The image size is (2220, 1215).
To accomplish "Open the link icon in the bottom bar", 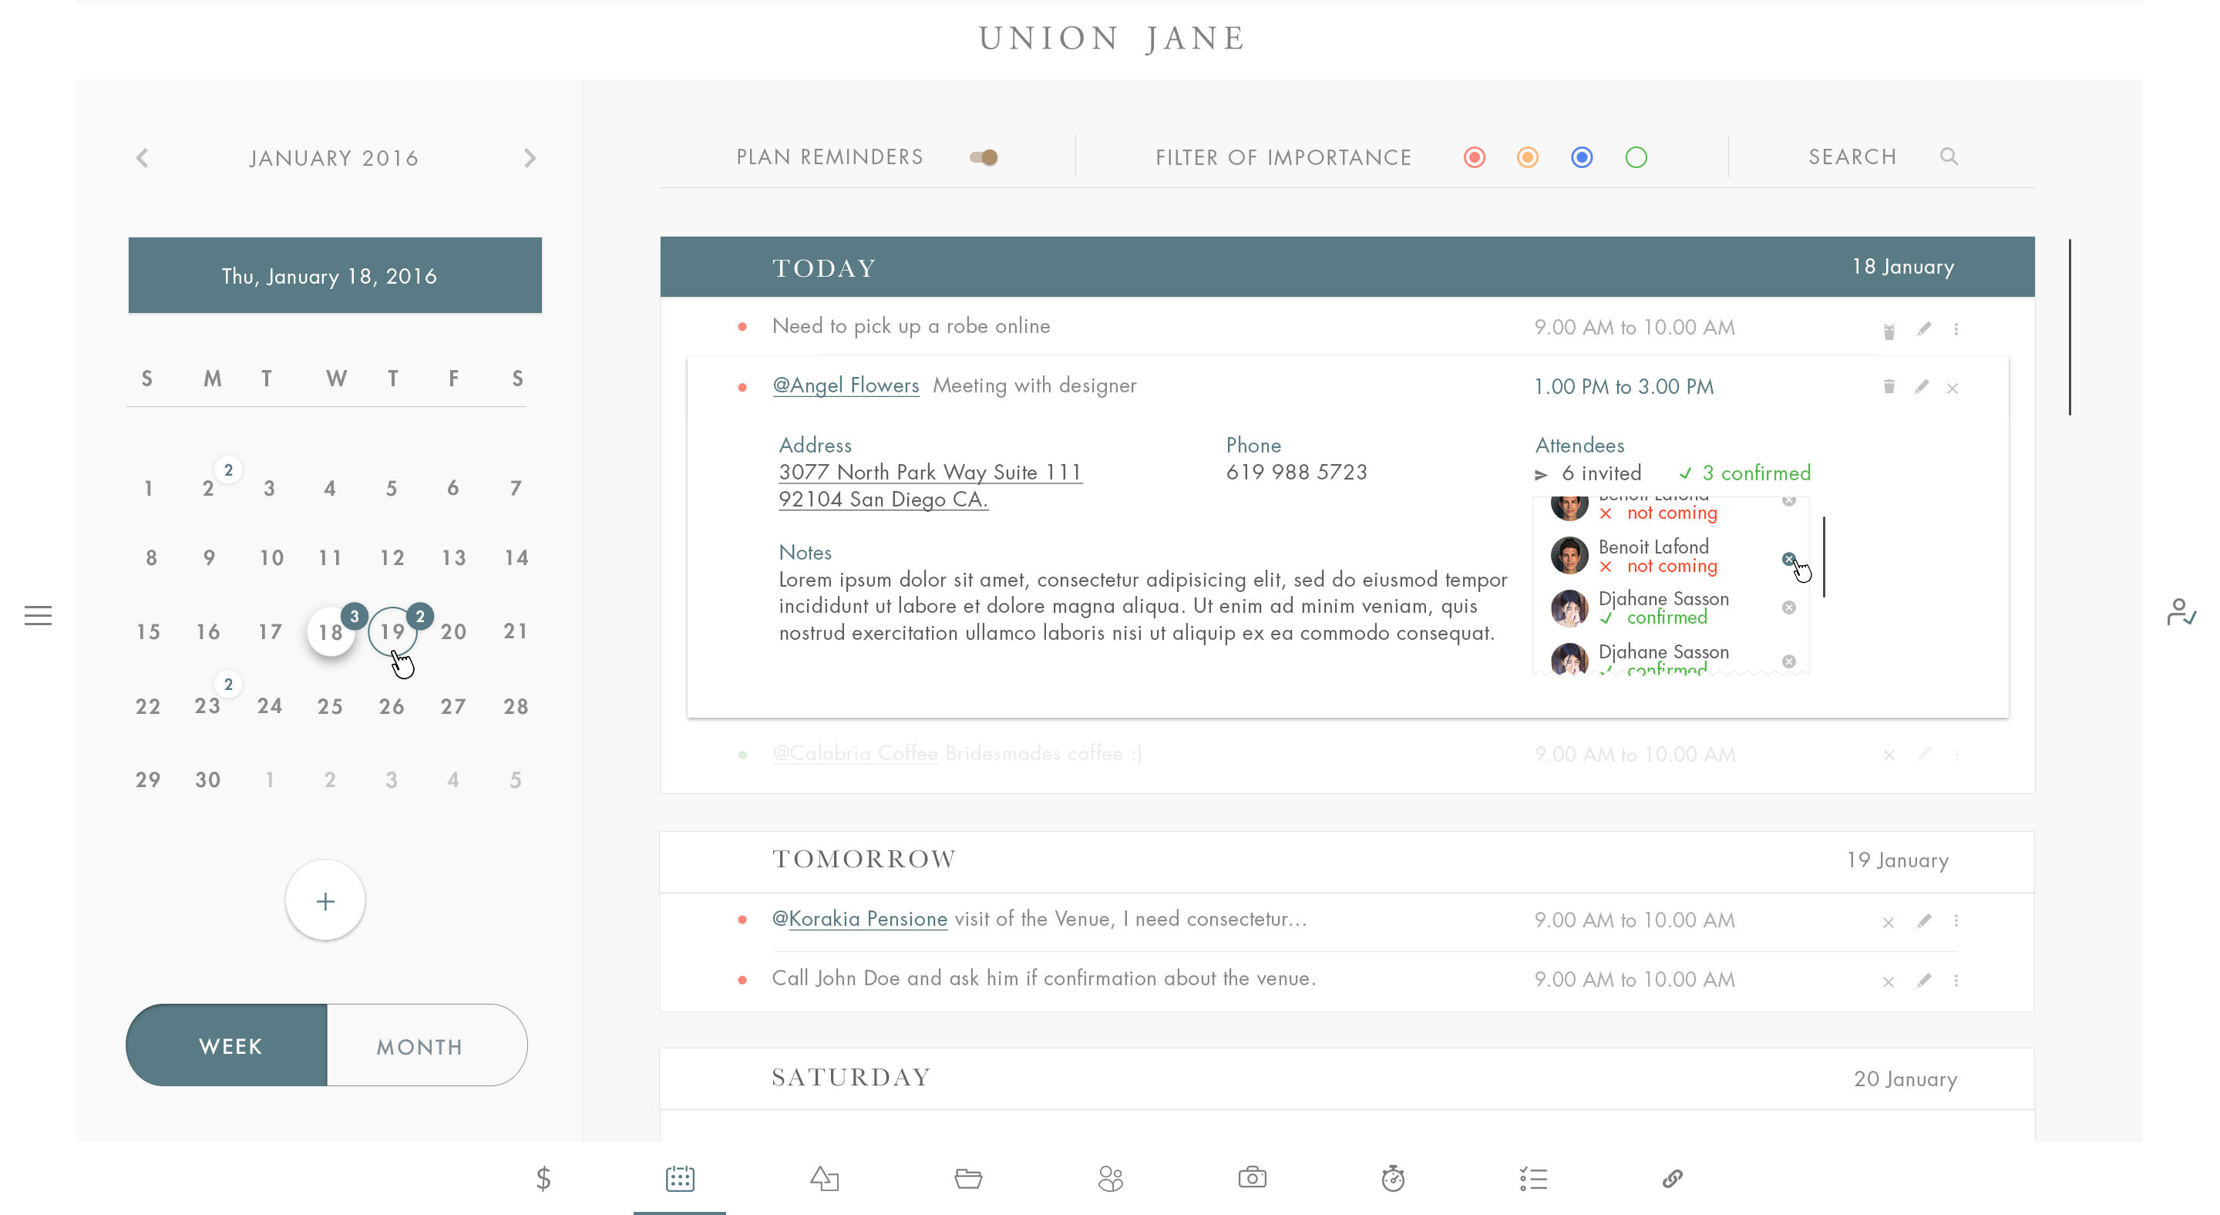I will click(x=1672, y=1178).
